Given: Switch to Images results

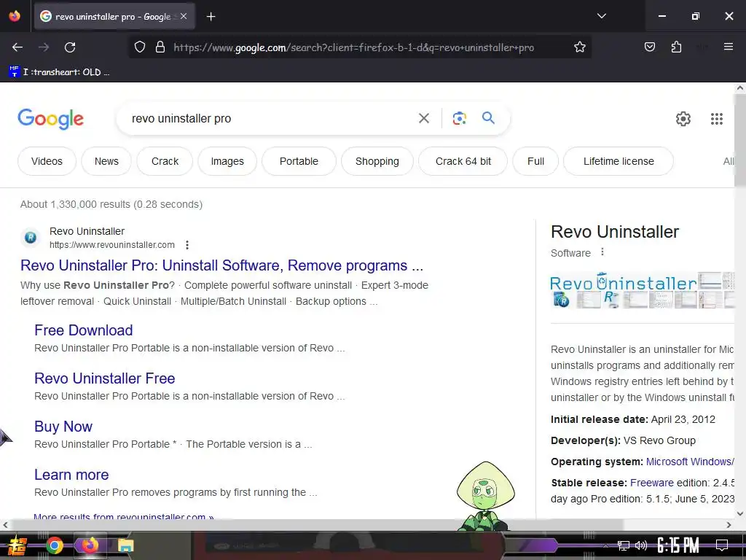Looking at the screenshot, I should pos(227,161).
